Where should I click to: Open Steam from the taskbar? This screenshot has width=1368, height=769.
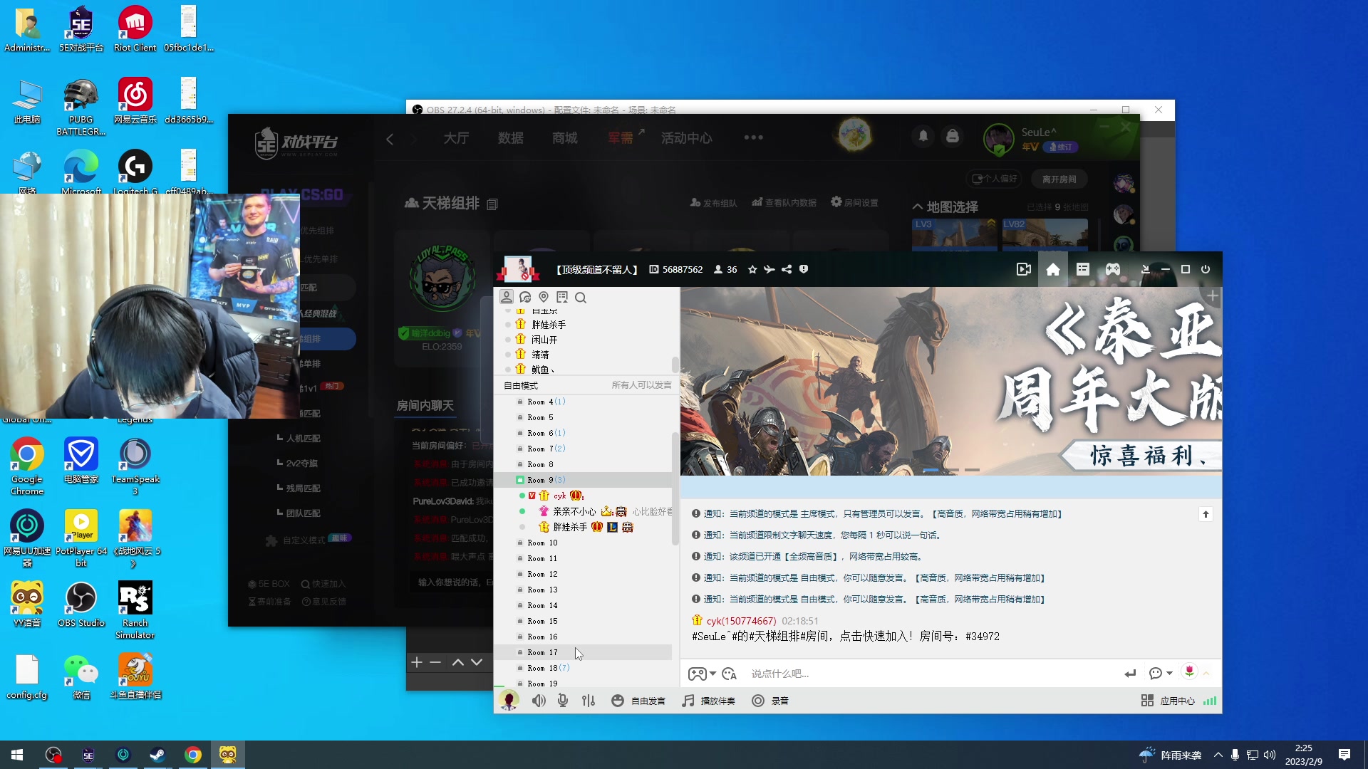[x=157, y=755]
